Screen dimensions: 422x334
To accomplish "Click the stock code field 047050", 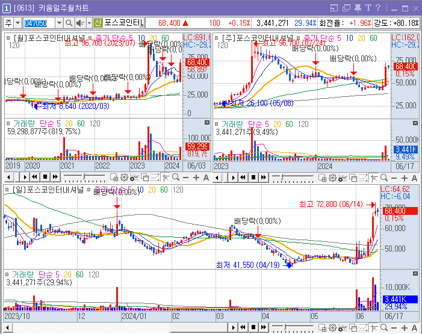I will 39,23.
